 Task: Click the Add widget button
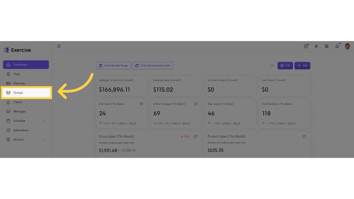(x=302, y=66)
